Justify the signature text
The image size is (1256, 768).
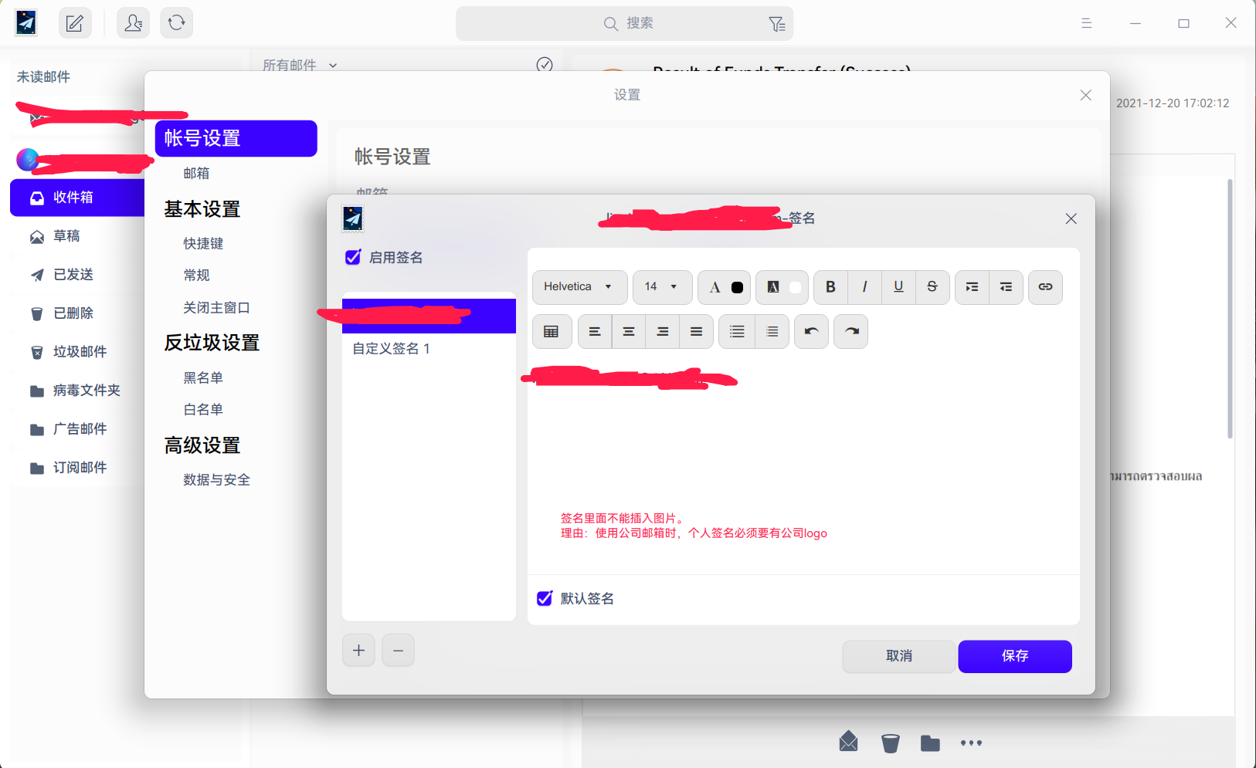[x=696, y=332]
